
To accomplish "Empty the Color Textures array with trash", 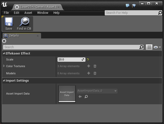I will pos(95,66).
